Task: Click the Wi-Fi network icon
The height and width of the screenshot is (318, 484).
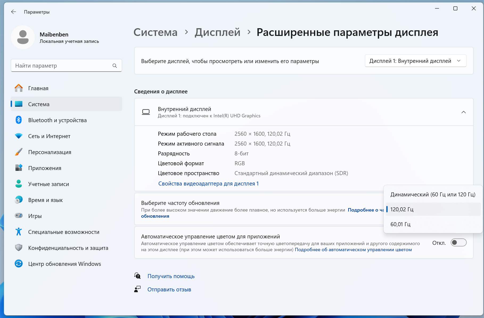Action: [x=19, y=136]
